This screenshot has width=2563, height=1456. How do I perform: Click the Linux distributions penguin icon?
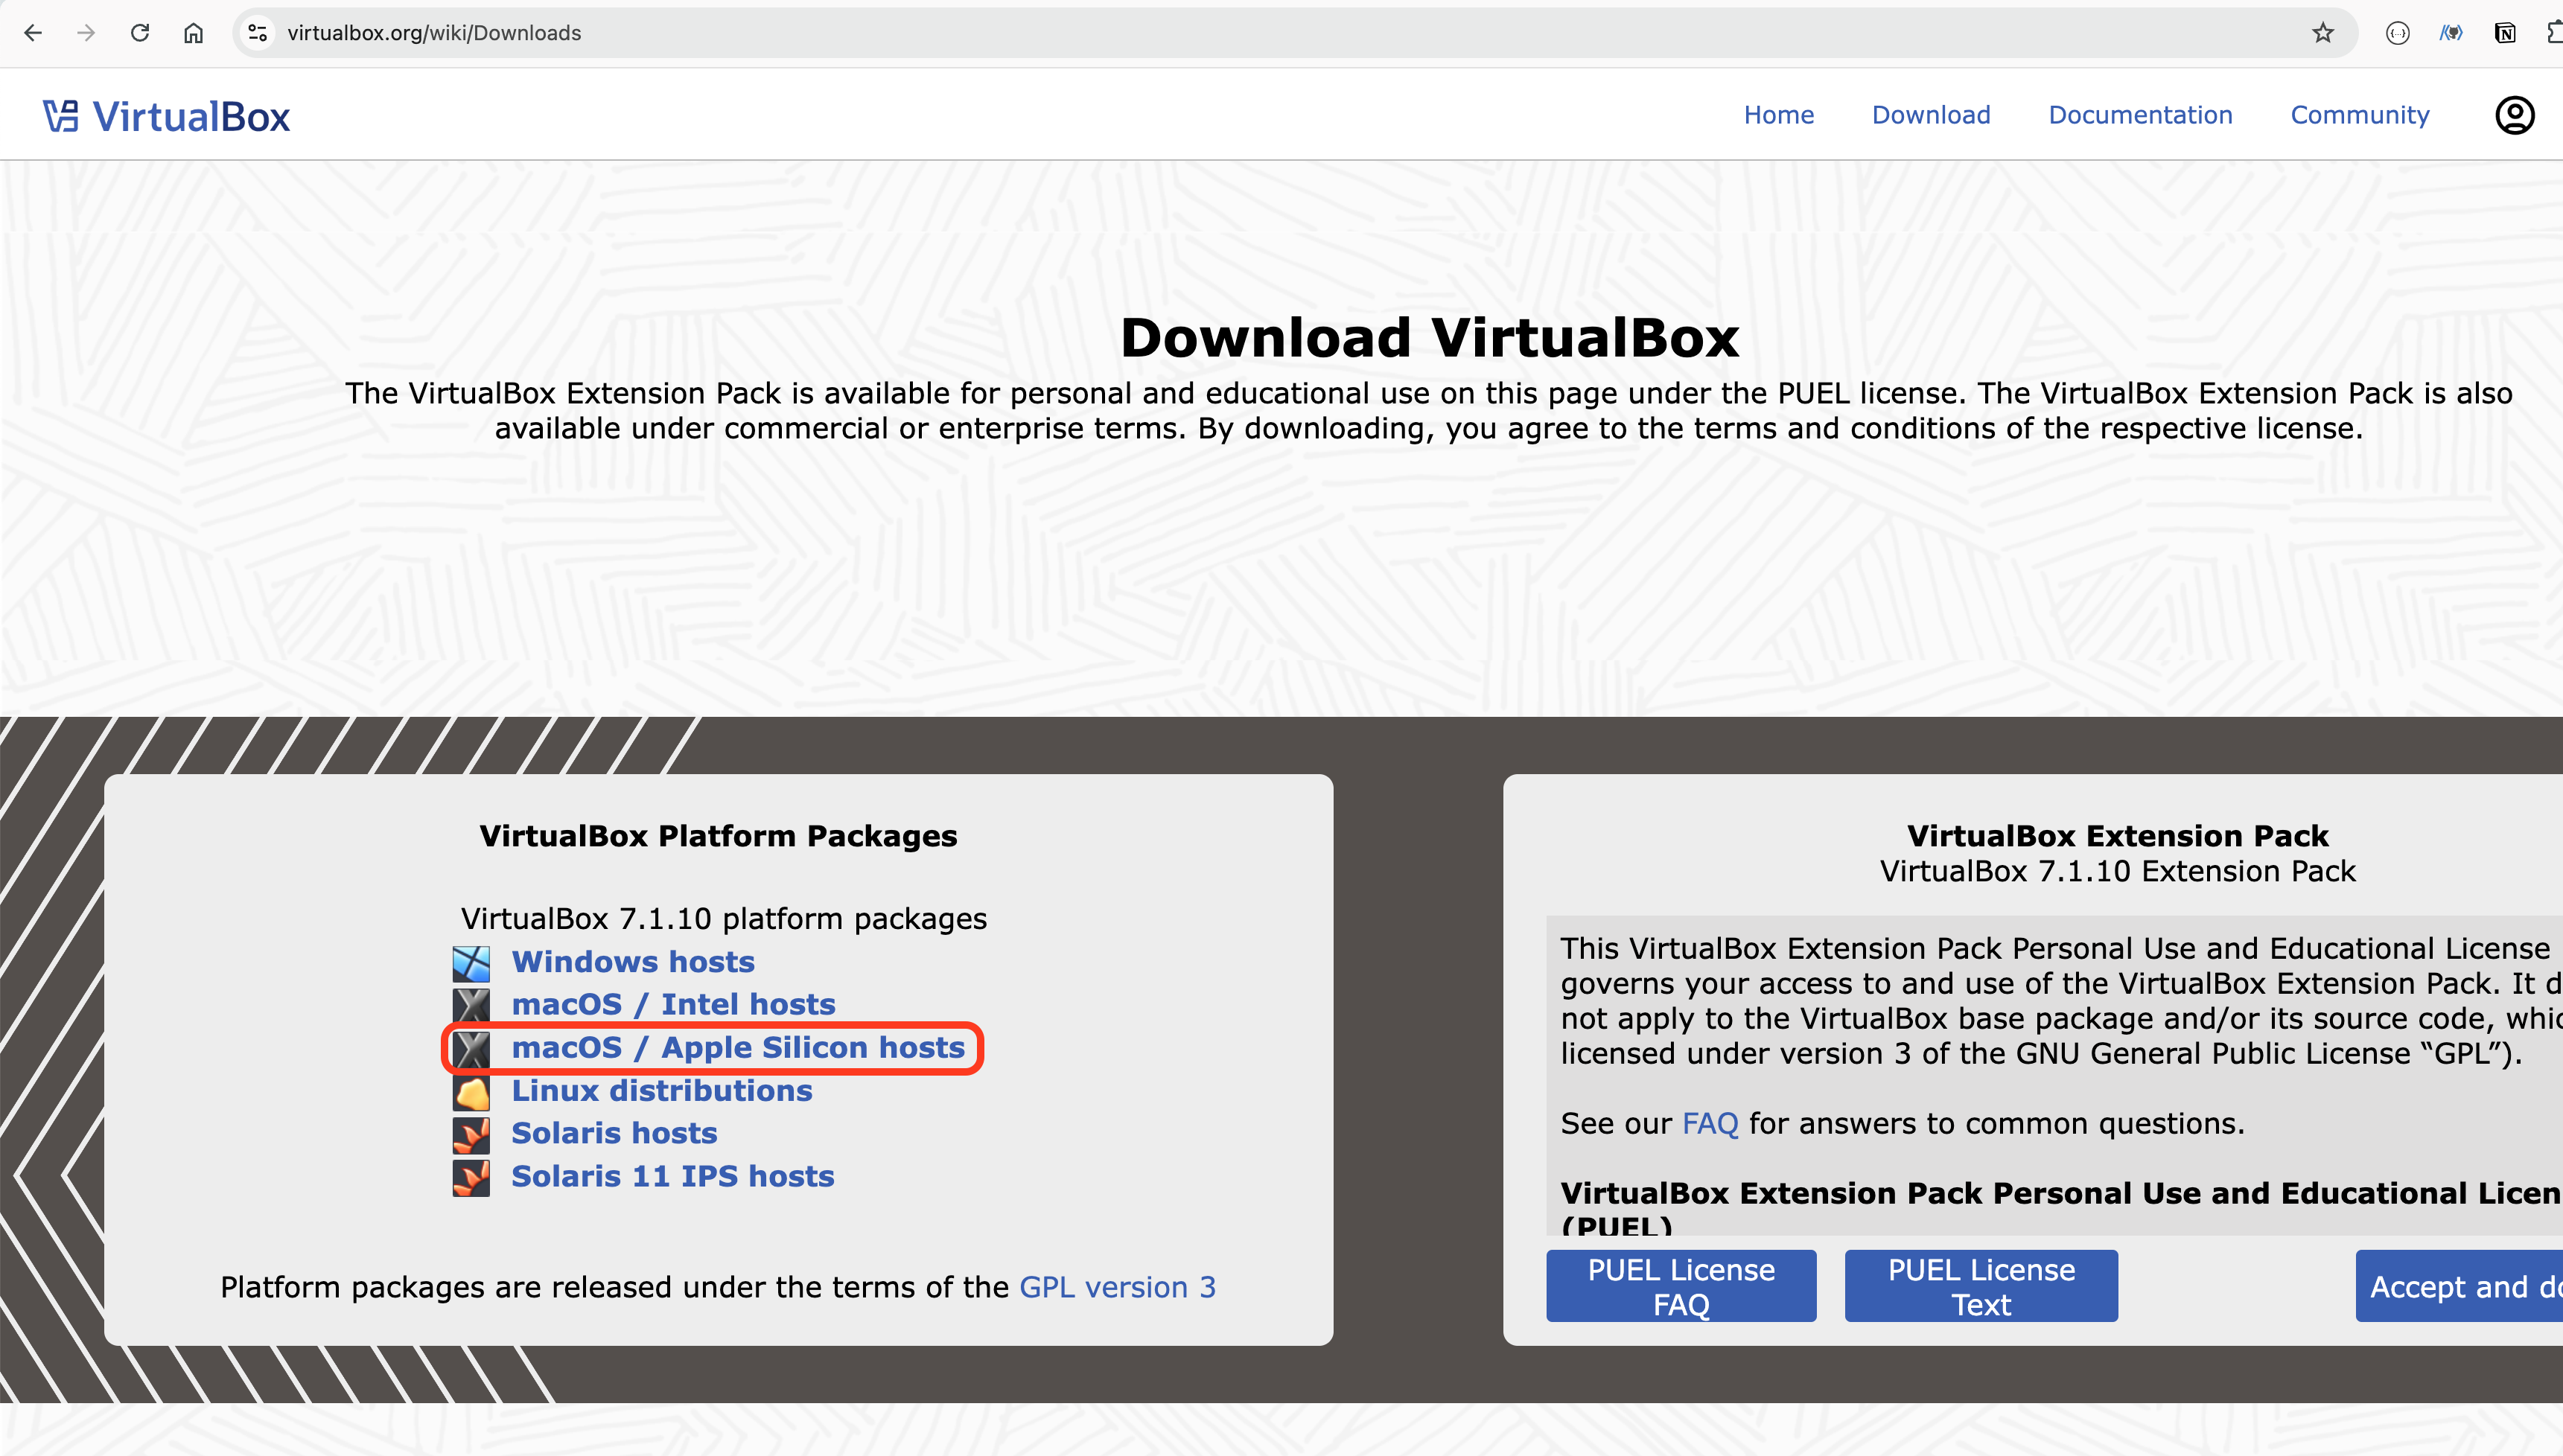pos(471,1092)
